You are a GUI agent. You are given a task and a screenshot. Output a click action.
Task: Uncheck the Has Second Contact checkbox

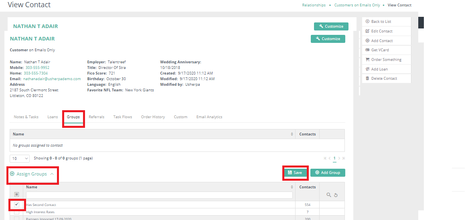(x=16, y=204)
